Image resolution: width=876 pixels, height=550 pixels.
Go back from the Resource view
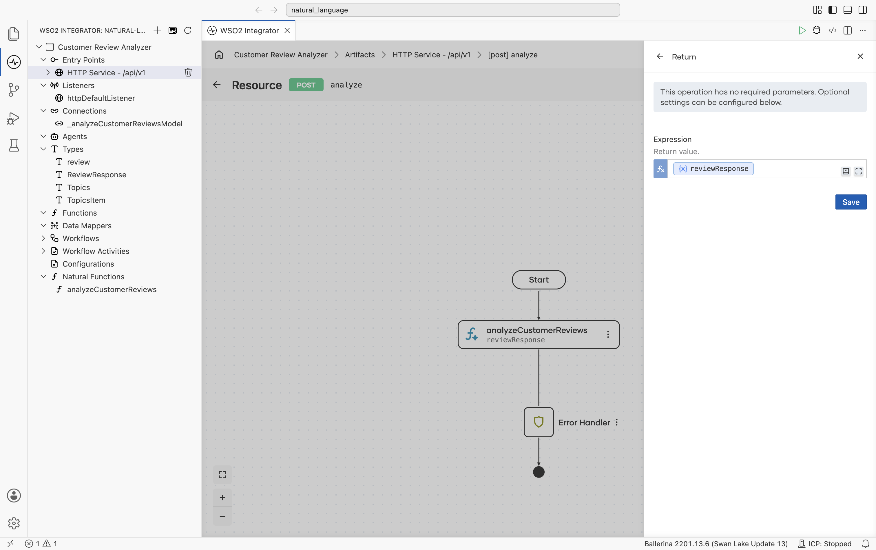(x=217, y=85)
